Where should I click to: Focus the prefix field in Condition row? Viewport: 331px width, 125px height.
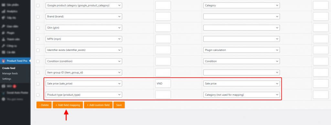pos(163,61)
